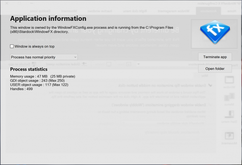
Task: Click the Terminate app button
Action: click(215, 57)
